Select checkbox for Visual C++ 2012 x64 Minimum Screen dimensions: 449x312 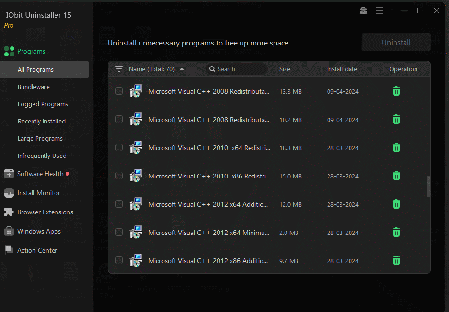119,232
